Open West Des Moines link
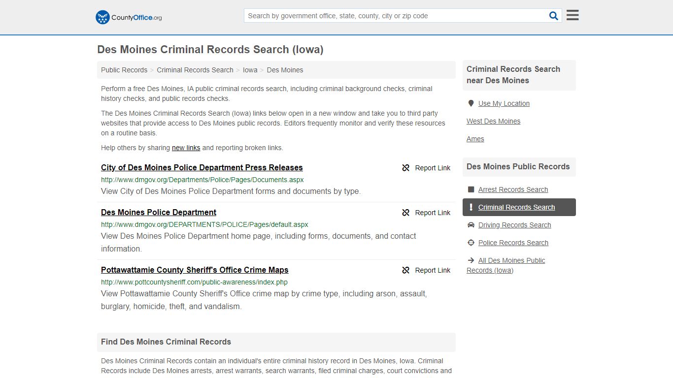Screen dimensions: 673x378 click(493, 121)
